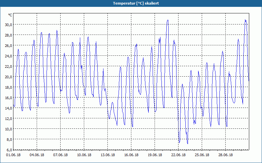262x163 pixels.
Task: Click the 14,0 y-axis label
Action: click(x=9, y=108)
